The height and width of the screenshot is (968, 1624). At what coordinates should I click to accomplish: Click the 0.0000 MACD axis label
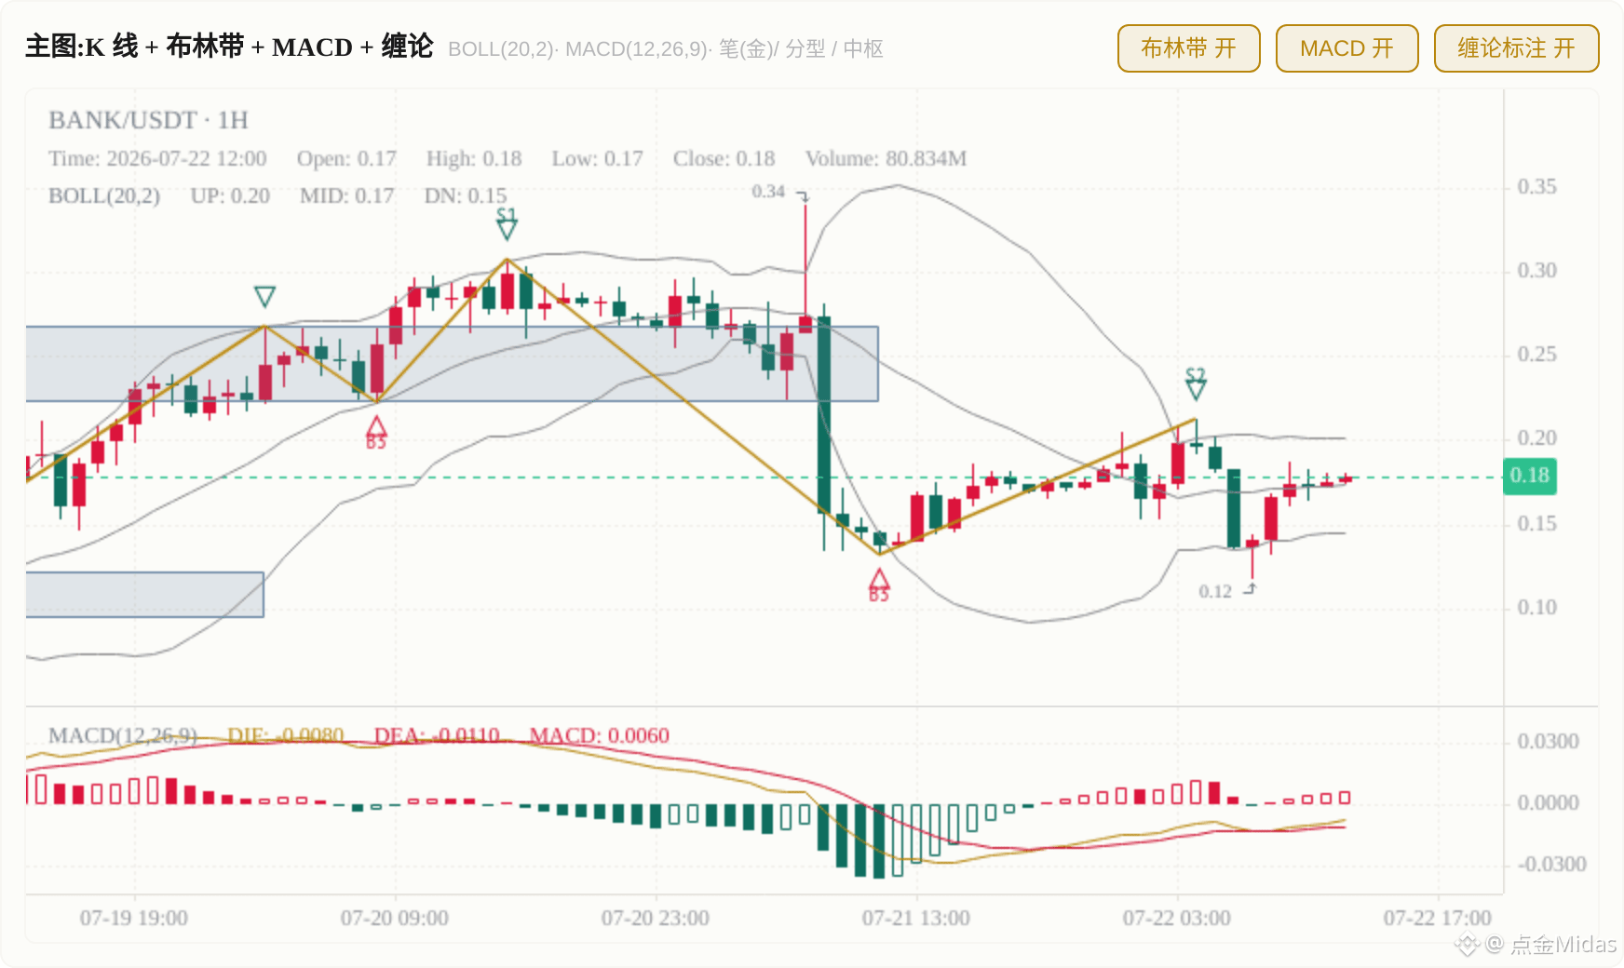pyautogui.click(x=1549, y=802)
